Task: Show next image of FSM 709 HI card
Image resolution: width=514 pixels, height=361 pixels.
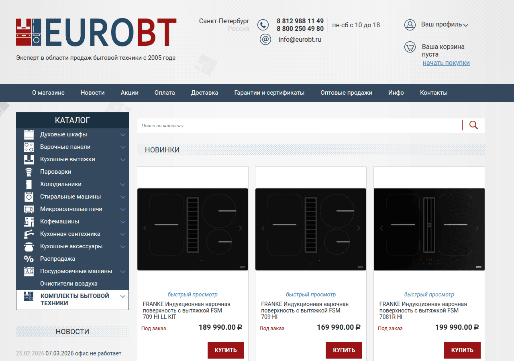Action: click(x=359, y=228)
